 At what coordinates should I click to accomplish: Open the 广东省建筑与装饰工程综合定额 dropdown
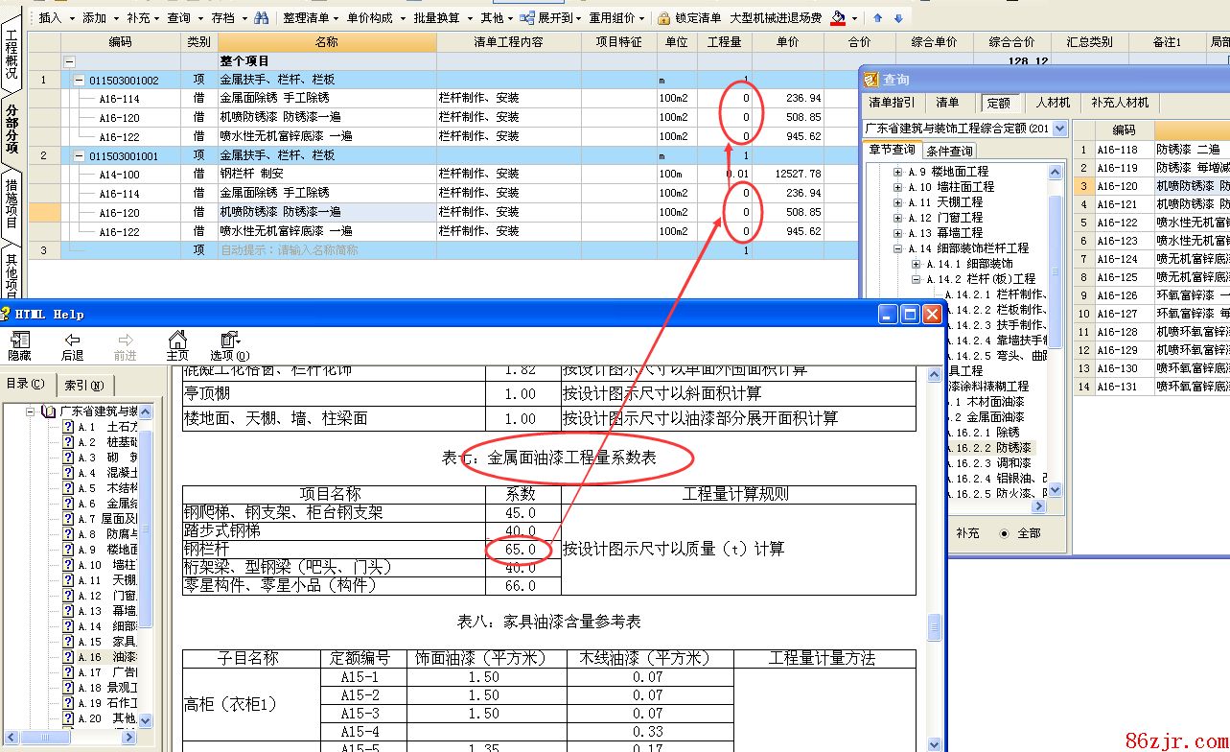coord(1059,129)
